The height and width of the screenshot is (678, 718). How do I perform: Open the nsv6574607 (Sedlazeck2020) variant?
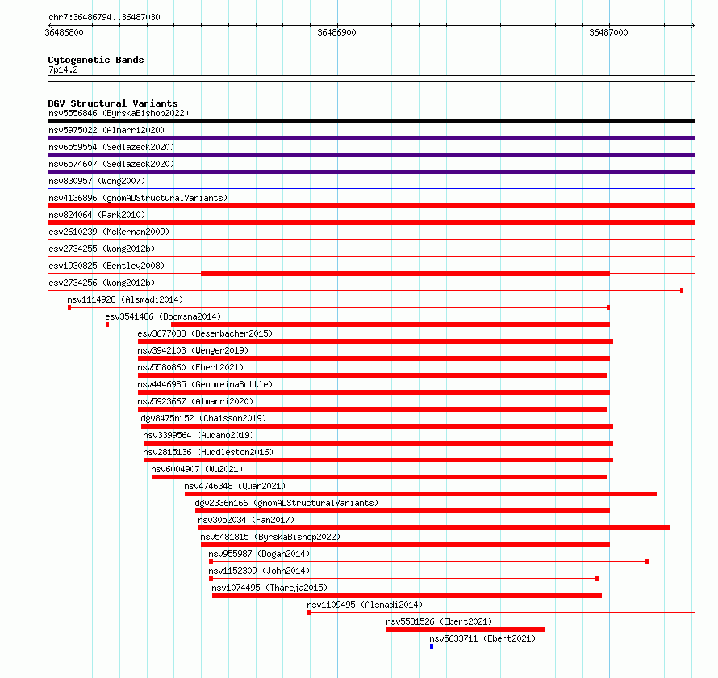click(x=111, y=164)
